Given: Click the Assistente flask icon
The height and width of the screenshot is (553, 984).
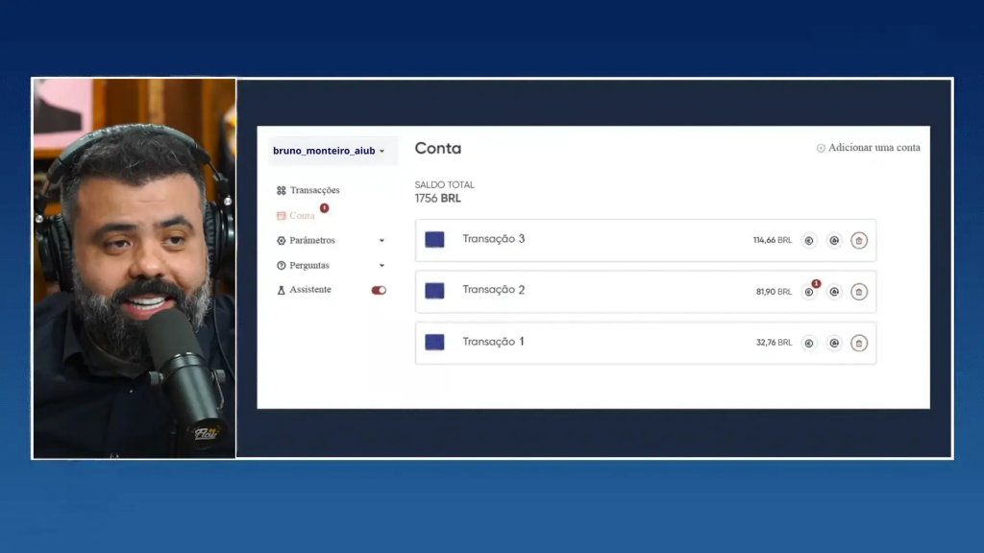Looking at the screenshot, I should (282, 290).
